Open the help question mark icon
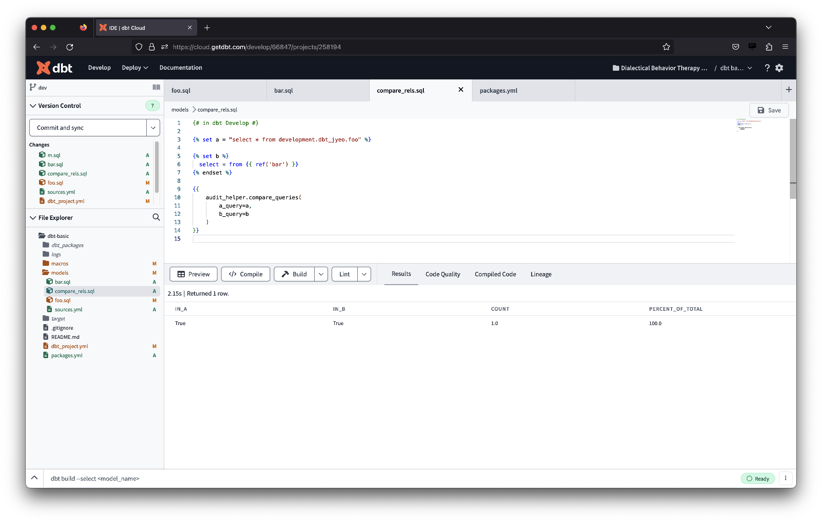822x522 pixels. 767,67
